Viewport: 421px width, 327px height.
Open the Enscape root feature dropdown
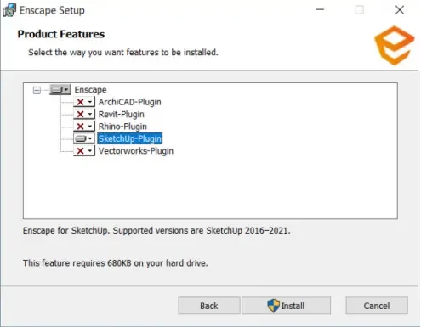tap(60, 90)
